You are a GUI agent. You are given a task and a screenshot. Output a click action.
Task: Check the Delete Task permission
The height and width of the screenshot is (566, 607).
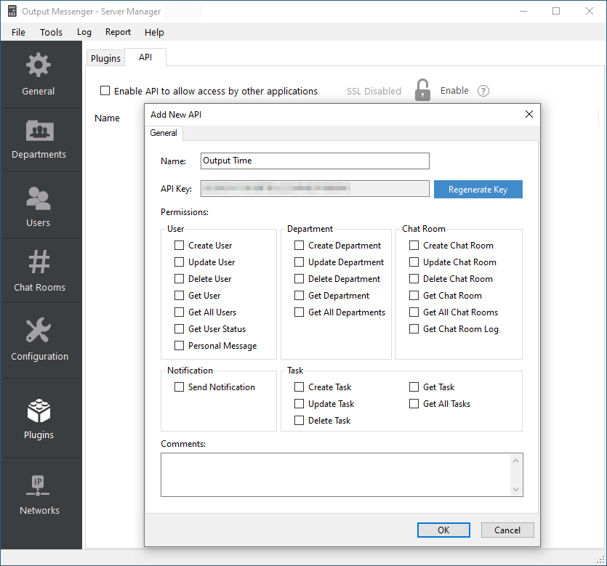[299, 420]
